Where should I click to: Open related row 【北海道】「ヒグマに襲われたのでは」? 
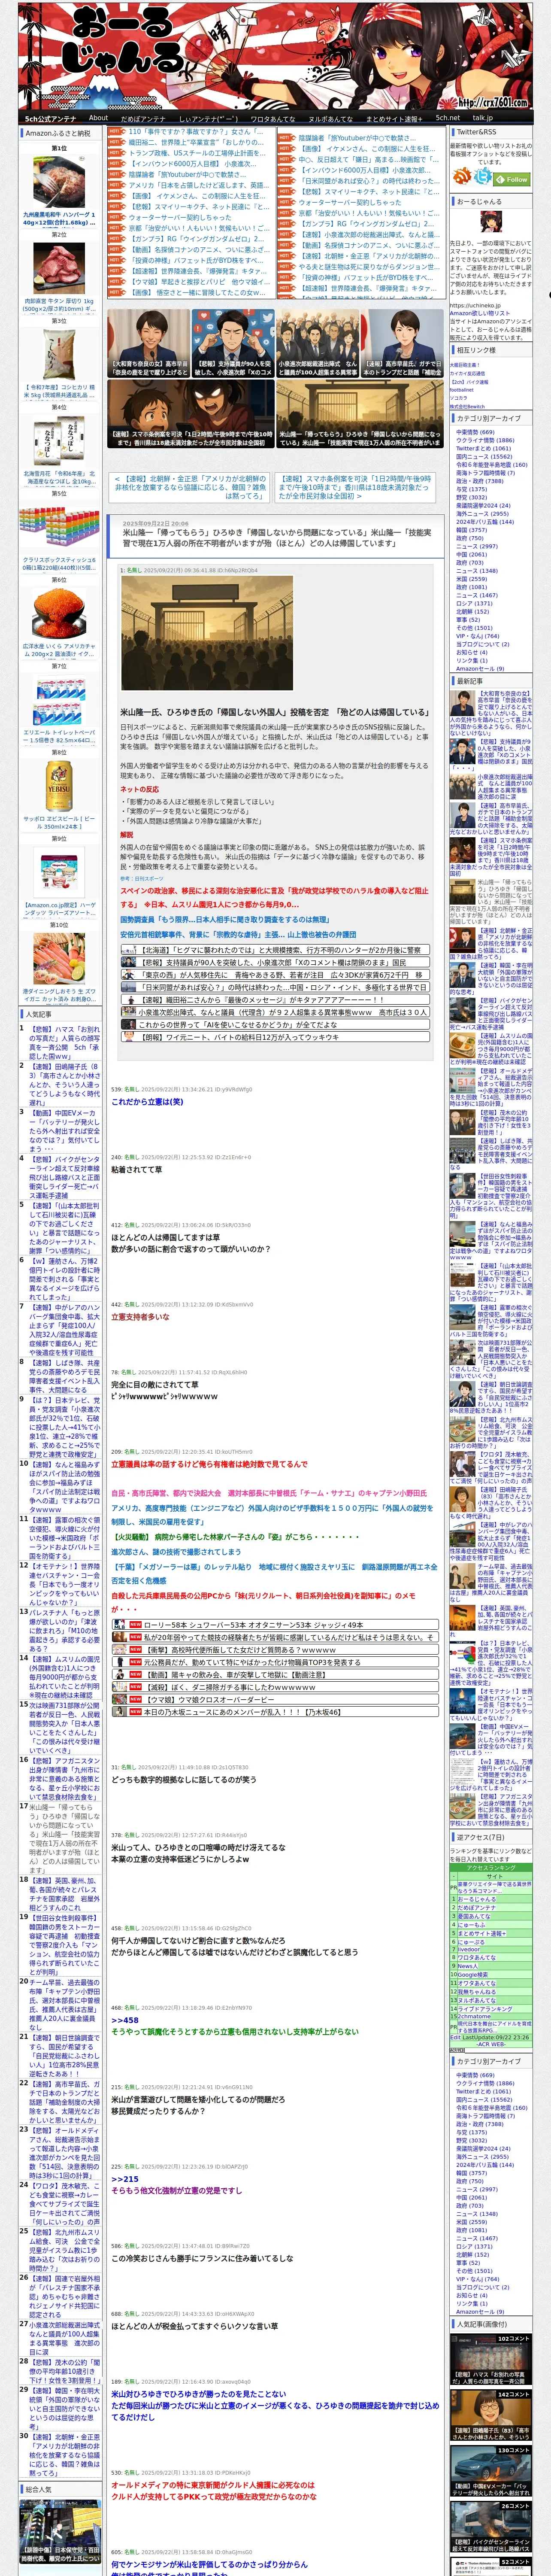[275, 950]
